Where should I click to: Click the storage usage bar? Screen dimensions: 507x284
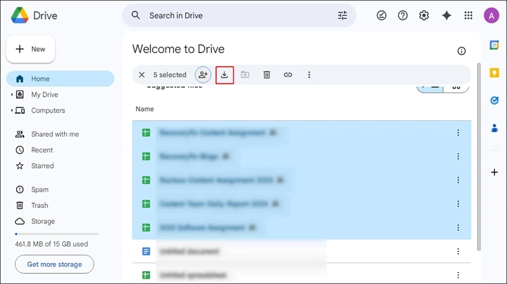[57, 234]
